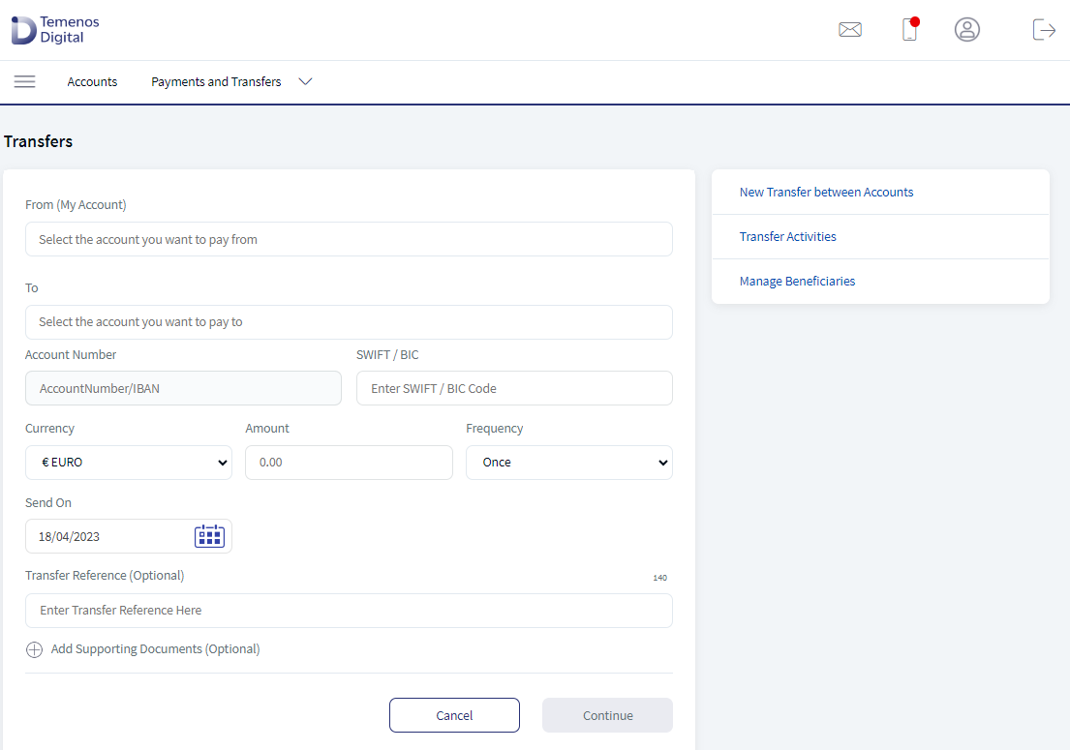Open mobile notifications icon with red dot
The height and width of the screenshot is (750, 1070).
[x=910, y=29]
